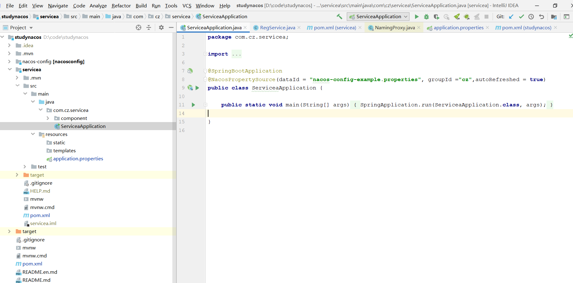Click the green run gutter arrow on line 9
573x283 pixels.
pyautogui.click(x=197, y=88)
